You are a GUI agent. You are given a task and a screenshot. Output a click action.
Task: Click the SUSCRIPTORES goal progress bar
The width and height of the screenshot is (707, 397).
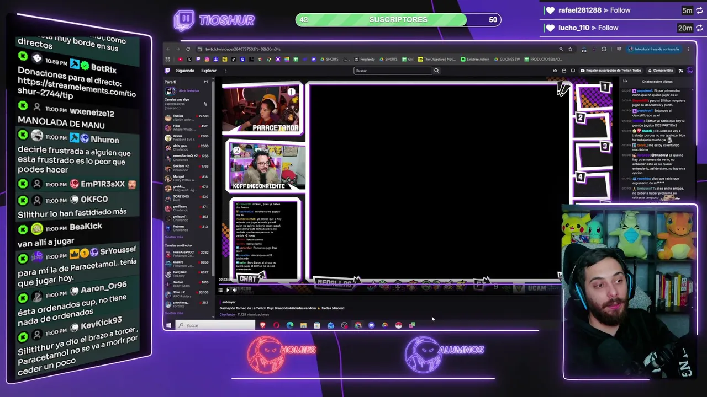click(x=398, y=20)
